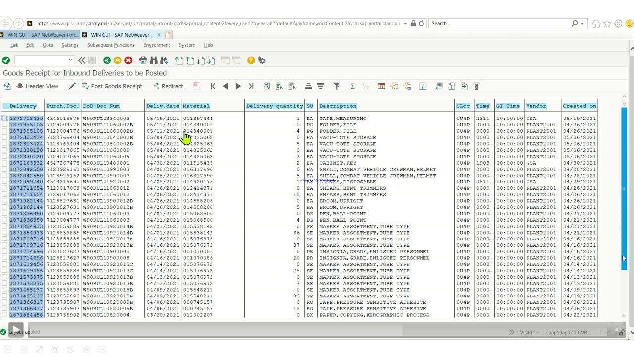Open the browser address bar dropdown arrow
This screenshot has height=357, width=634.
(x=405, y=23)
